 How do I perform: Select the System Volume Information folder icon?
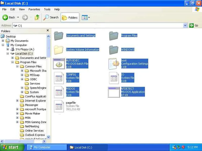point(59,50)
